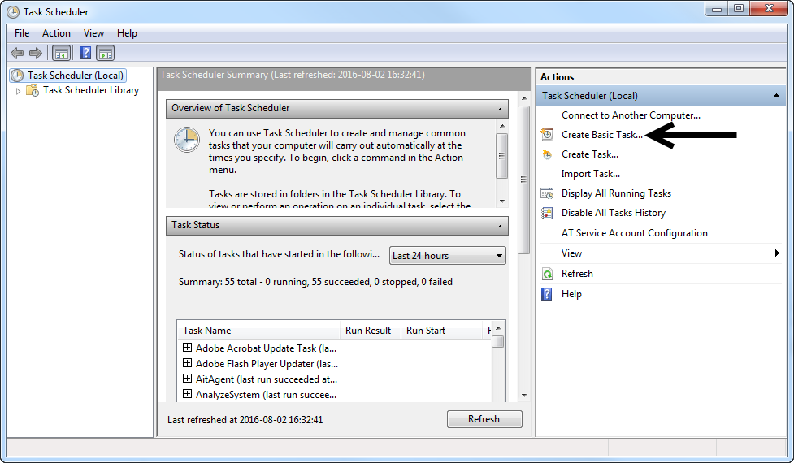Toggle the console tree pane icon
Viewport: 794px width, 463px height.
pyautogui.click(x=61, y=53)
